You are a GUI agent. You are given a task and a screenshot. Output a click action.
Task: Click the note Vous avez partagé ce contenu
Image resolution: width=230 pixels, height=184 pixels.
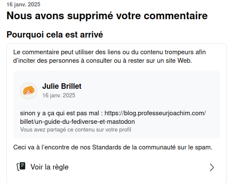(x=76, y=130)
